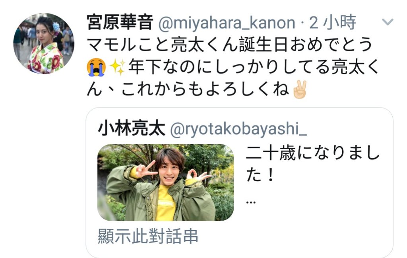Open the tweet options chevron menu

tap(388, 22)
